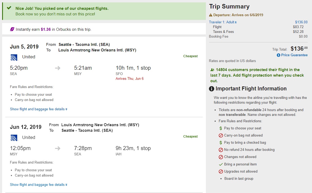Image resolution: width=312 pixels, height=193 pixels.
Task: Expand flight and baggage fee details for Jun 12
Action: pos(38,185)
